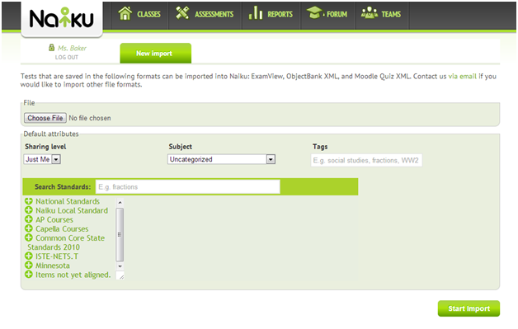518x329 pixels.
Task: Expand Minnesota plus icon
Action: tap(29, 266)
